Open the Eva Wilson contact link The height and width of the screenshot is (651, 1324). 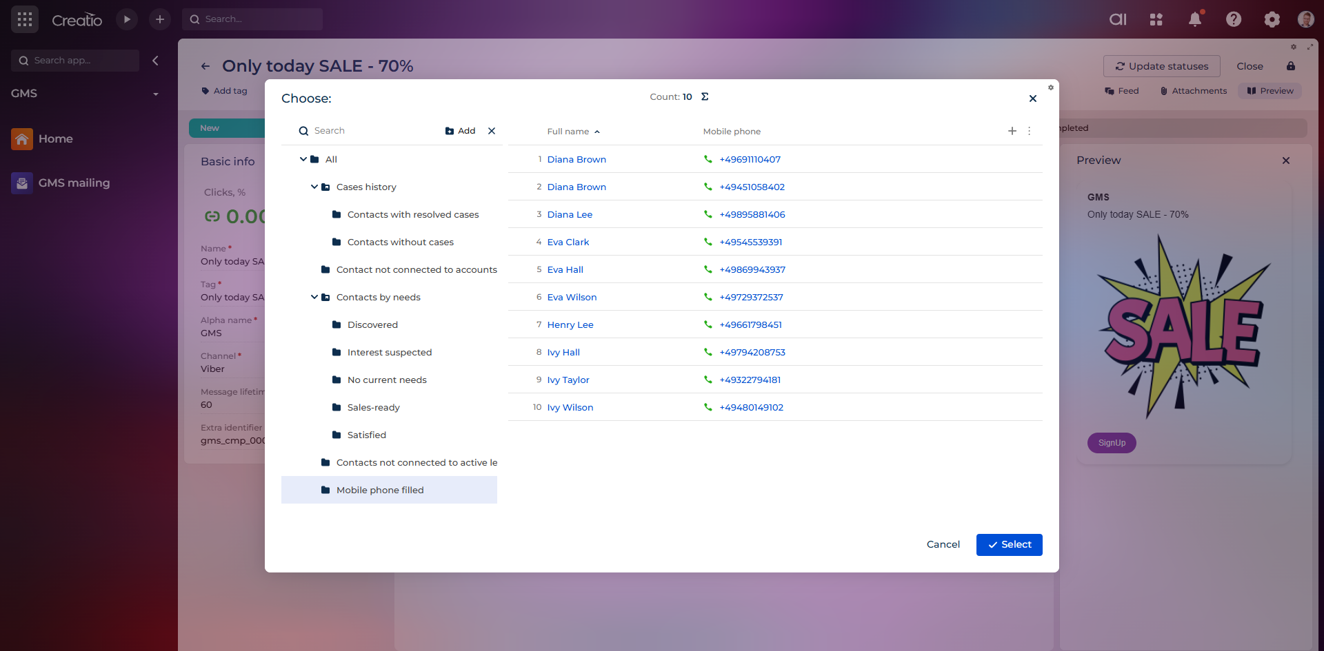[x=572, y=297]
